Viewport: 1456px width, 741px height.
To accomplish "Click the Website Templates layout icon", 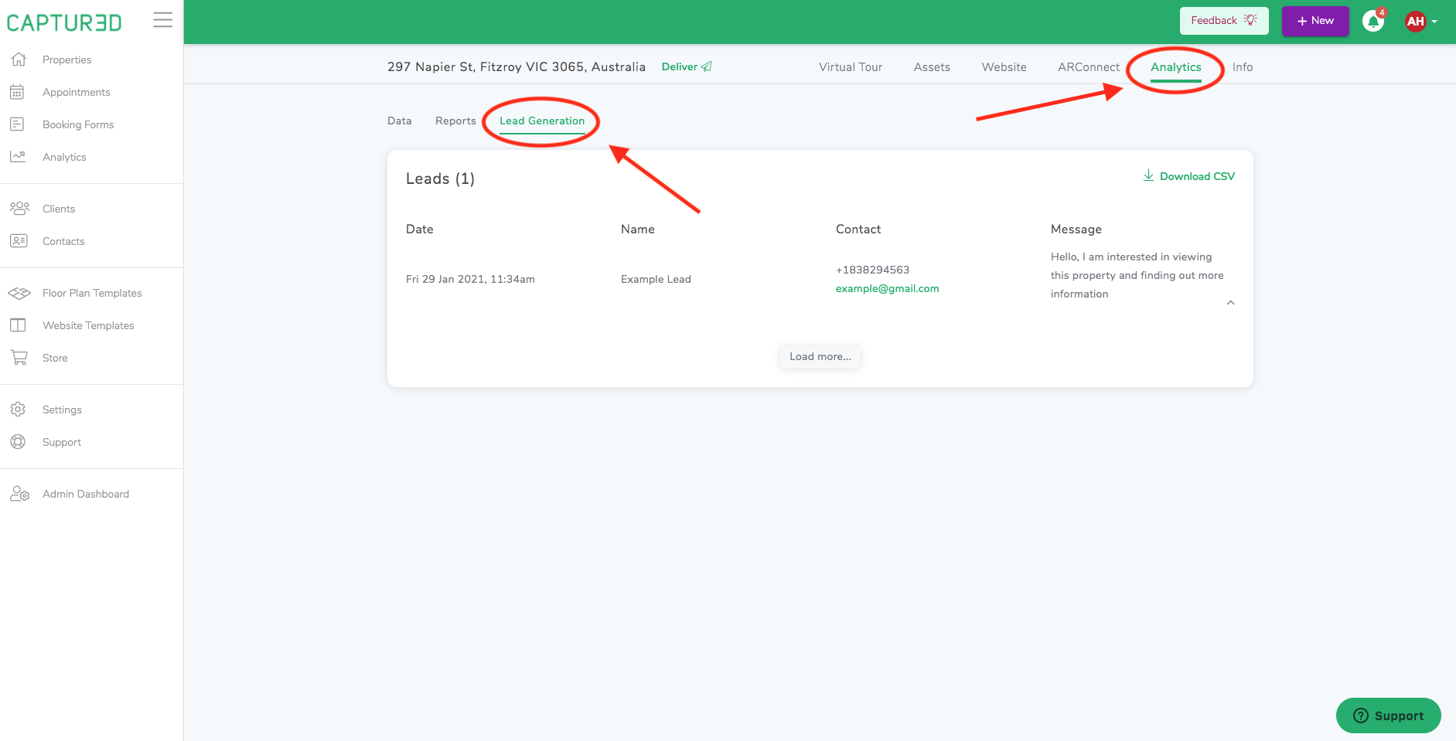I will click(18, 325).
